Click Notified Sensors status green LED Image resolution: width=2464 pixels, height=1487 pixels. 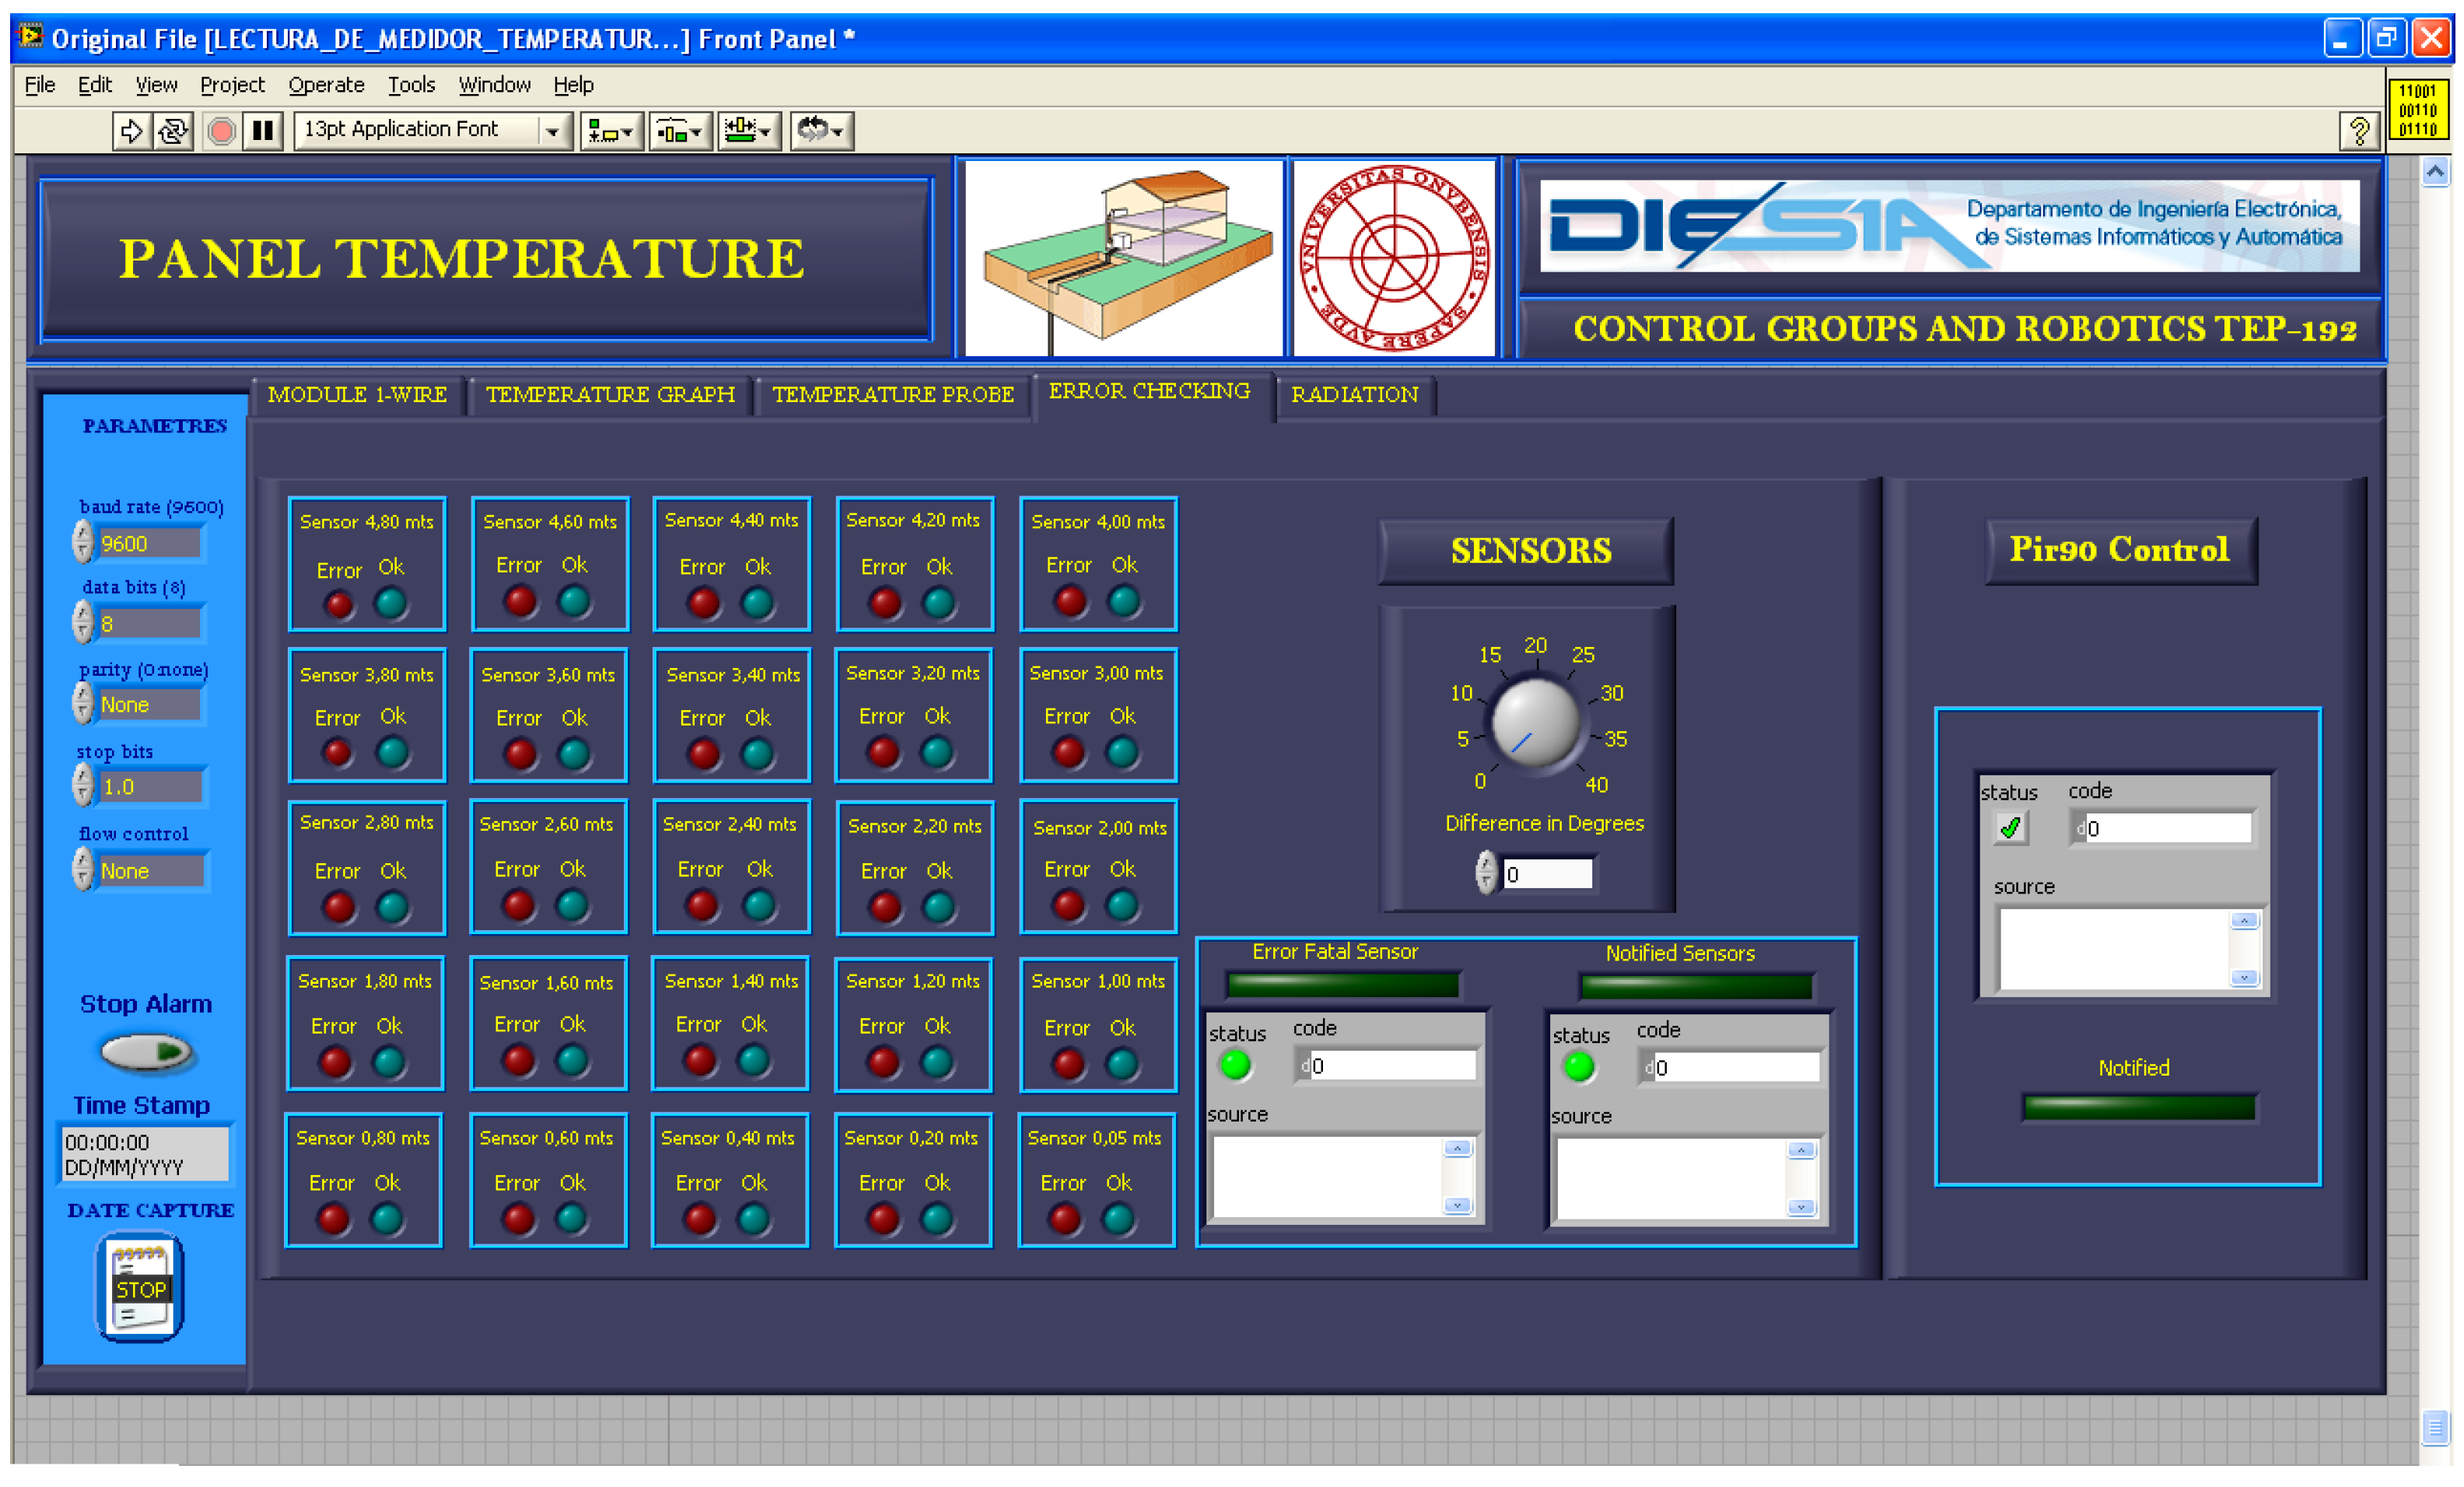point(1579,1067)
